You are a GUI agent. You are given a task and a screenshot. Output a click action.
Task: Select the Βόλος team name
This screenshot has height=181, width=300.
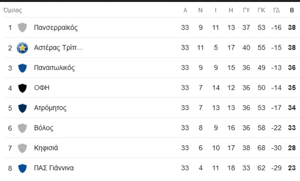click(x=44, y=128)
